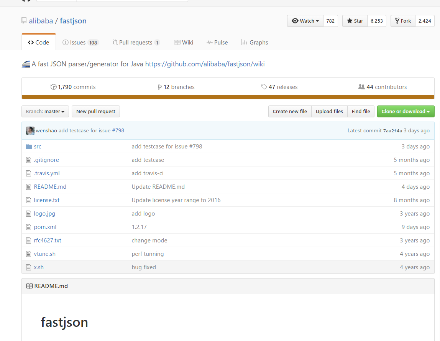This screenshot has height=341, width=440.
Task: Click the file icon beside x.sh
Action: pos(28,267)
